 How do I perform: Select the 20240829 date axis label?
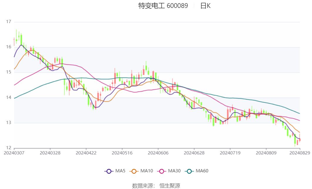(x=300, y=153)
